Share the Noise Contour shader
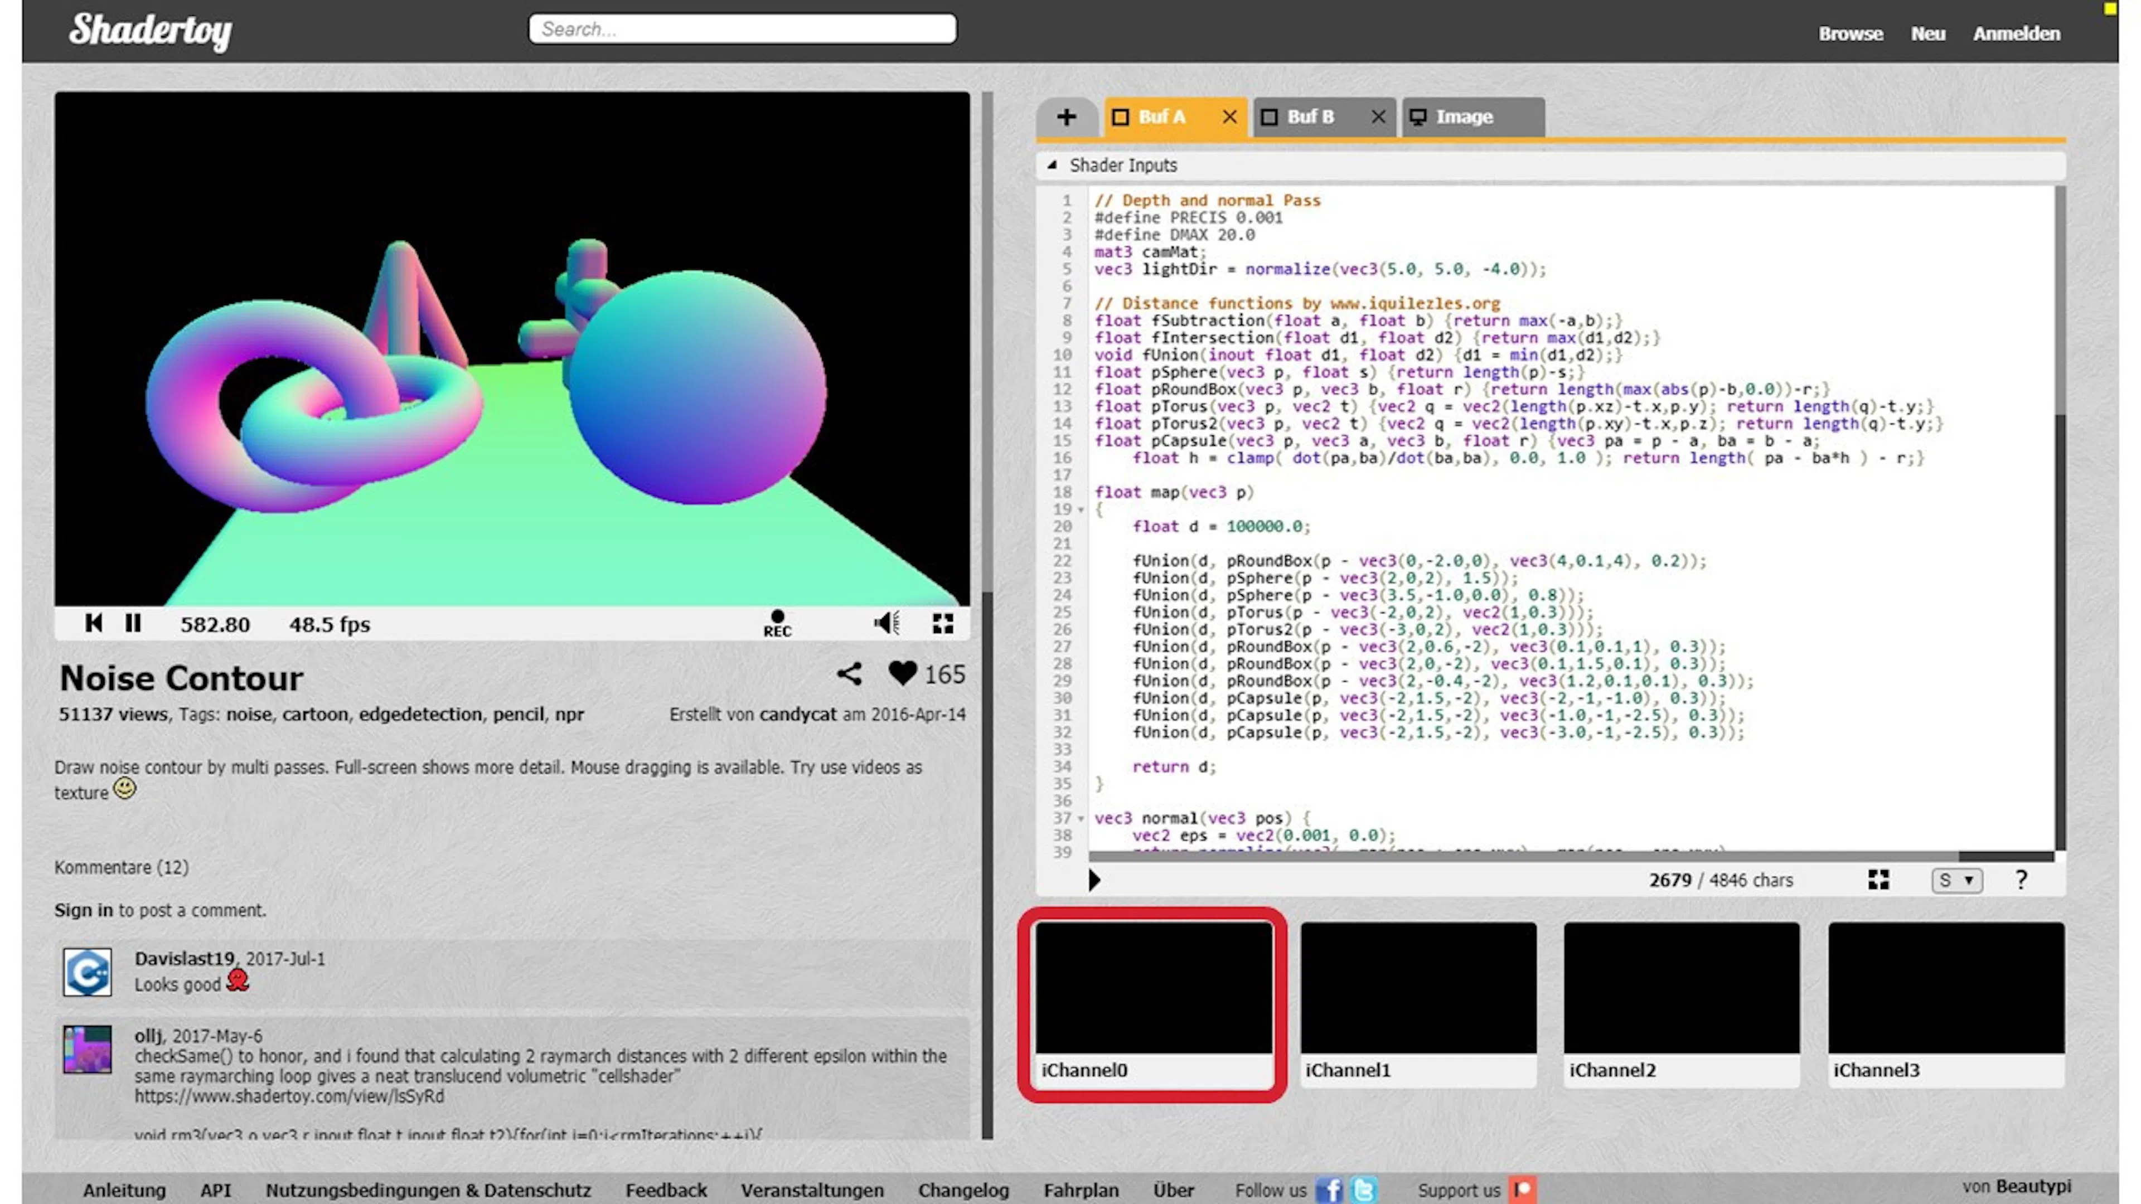 [x=849, y=674]
